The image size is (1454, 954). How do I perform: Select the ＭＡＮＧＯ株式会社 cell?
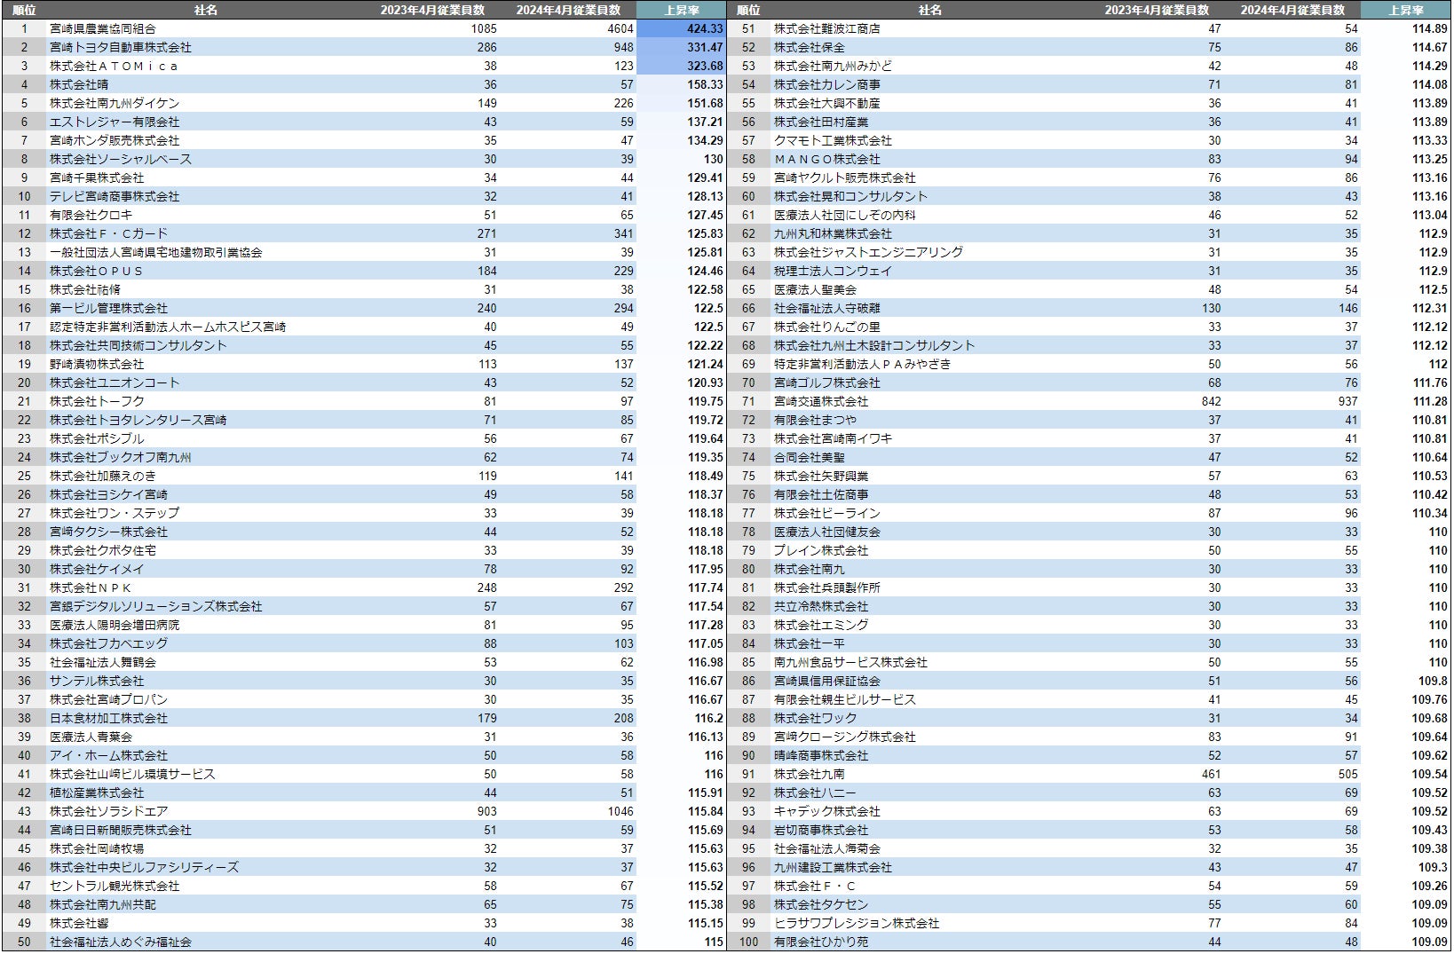[x=827, y=159]
